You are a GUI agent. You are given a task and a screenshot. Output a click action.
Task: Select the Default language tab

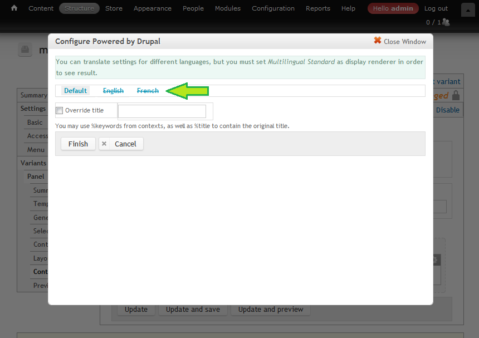75,91
